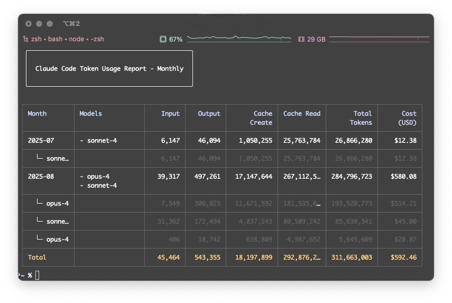The height and width of the screenshot is (303, 452).
Task: Click the ⌥⌘2 window title label
Action: point(71,24)
